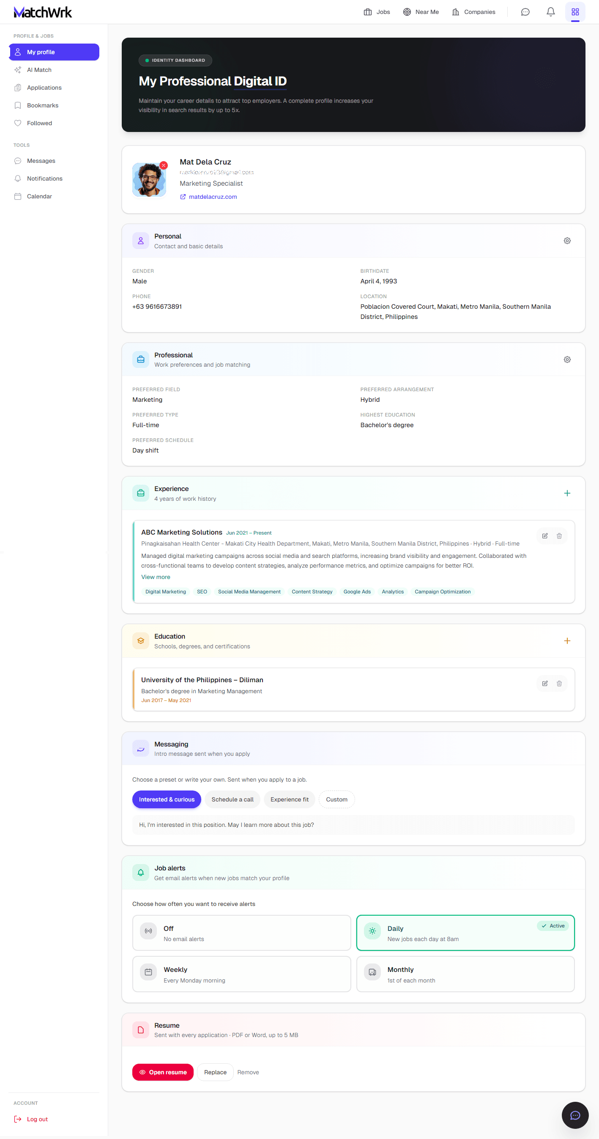Choose Monthly alert frequency
Viewport: 599px width, 1139px height.
click(465, 974)
